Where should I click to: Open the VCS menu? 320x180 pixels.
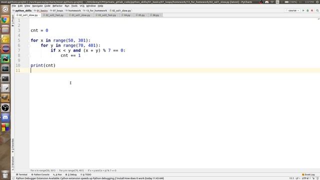82,6
